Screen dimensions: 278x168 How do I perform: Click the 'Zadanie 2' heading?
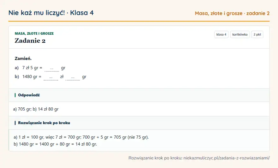(30, 41)
